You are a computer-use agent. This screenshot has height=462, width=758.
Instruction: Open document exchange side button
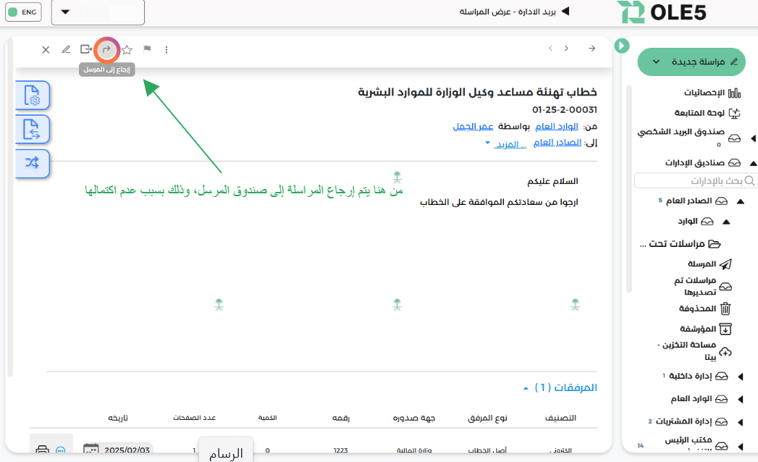[32, 129]
